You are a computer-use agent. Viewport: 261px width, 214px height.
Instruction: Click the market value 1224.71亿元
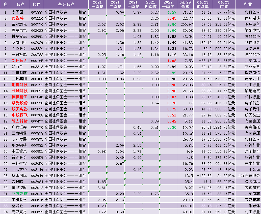pos(224,127)
